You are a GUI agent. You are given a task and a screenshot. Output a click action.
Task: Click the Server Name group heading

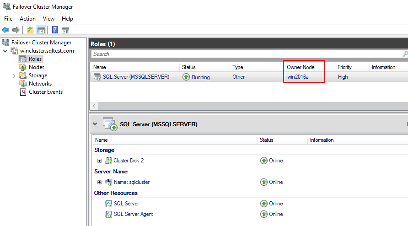(111, 171)
